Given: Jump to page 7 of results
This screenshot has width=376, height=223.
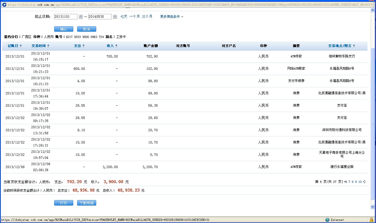Looking at the screenshot, I should pos(349,182).
